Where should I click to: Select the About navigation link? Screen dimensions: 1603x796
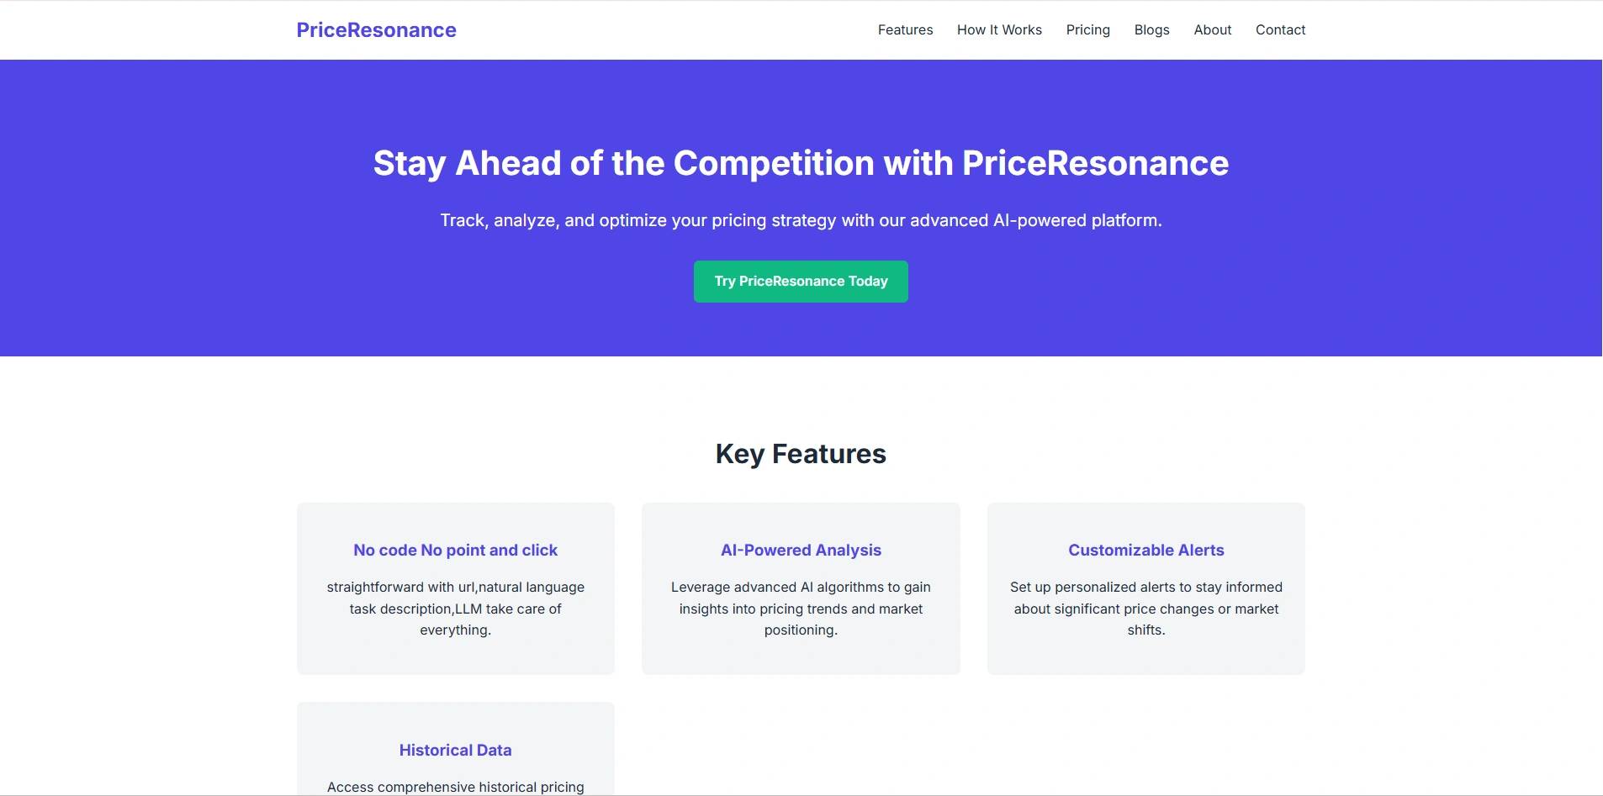(x=1212, y=30)
